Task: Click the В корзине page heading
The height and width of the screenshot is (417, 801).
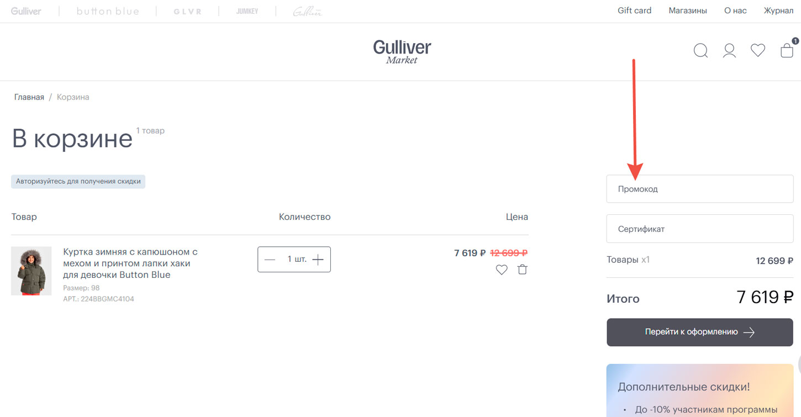Action: click(x=72, y=139)
